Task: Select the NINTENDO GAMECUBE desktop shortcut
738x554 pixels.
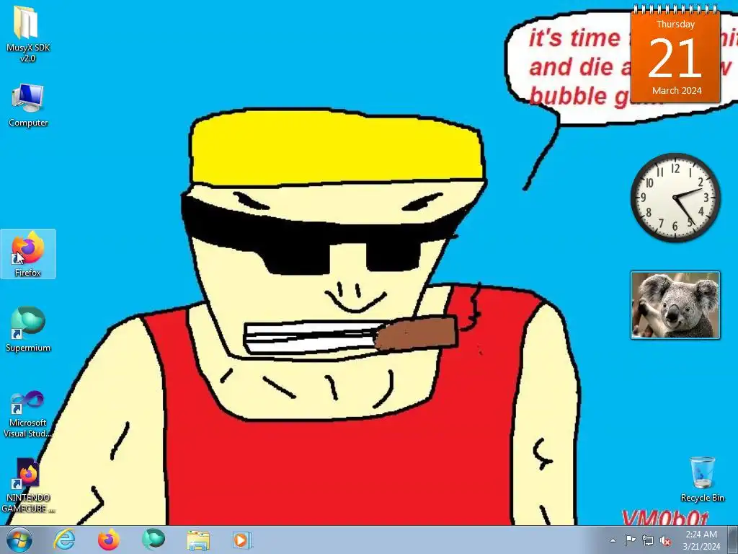Action: pyautogui.click(x=28, y=485)
